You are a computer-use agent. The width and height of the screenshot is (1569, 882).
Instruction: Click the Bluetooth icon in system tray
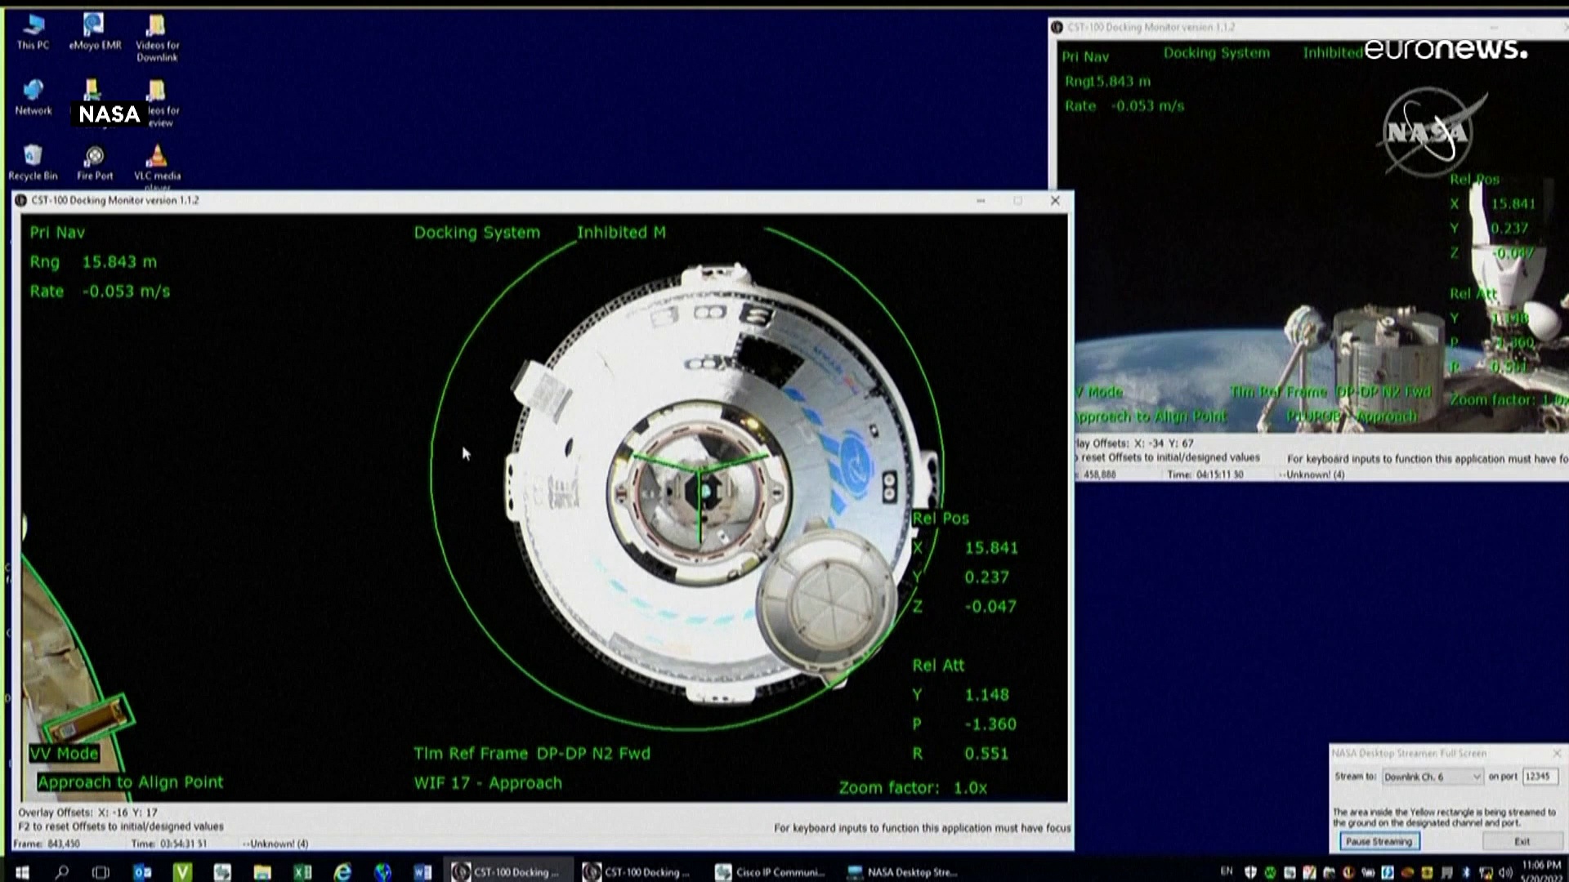click(x=1465, y=872)
